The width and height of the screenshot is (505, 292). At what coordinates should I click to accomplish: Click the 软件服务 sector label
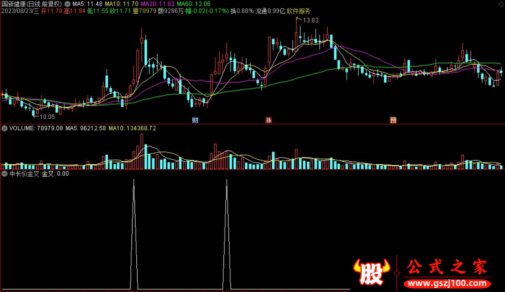coord(299,11)
